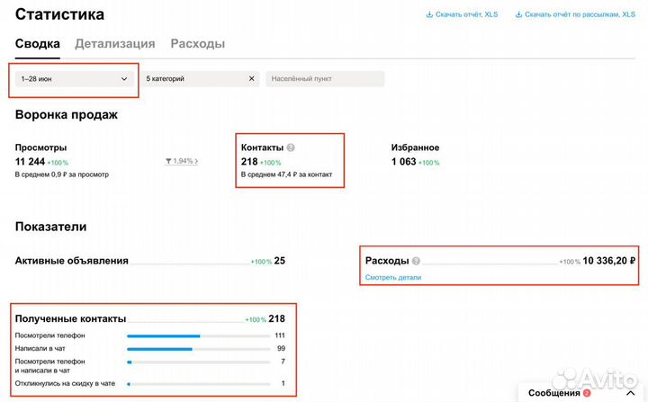The height and width of the screenshot is (402, 648).
Task: Download report via Скачать отчёт, XLS link
Action: click(x=466, y=14)
